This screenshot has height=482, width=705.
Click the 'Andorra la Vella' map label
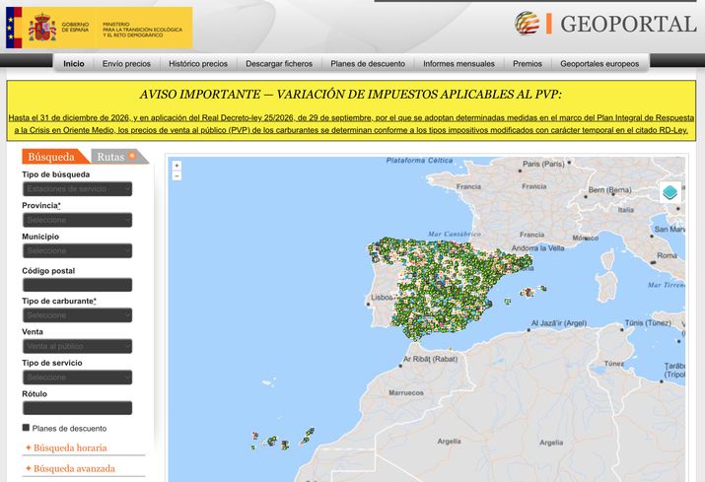point(537,247)
